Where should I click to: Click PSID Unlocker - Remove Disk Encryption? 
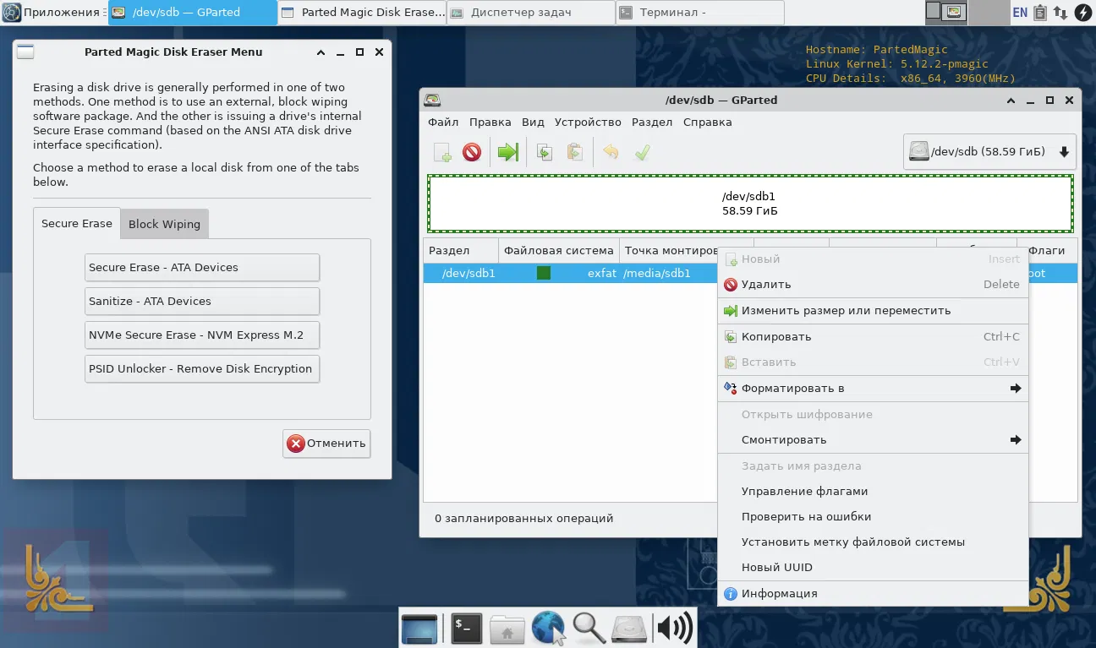(x=202, y=369)
